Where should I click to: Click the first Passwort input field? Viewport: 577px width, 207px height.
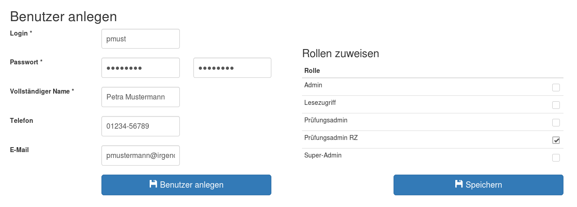(x=141, y=68)
